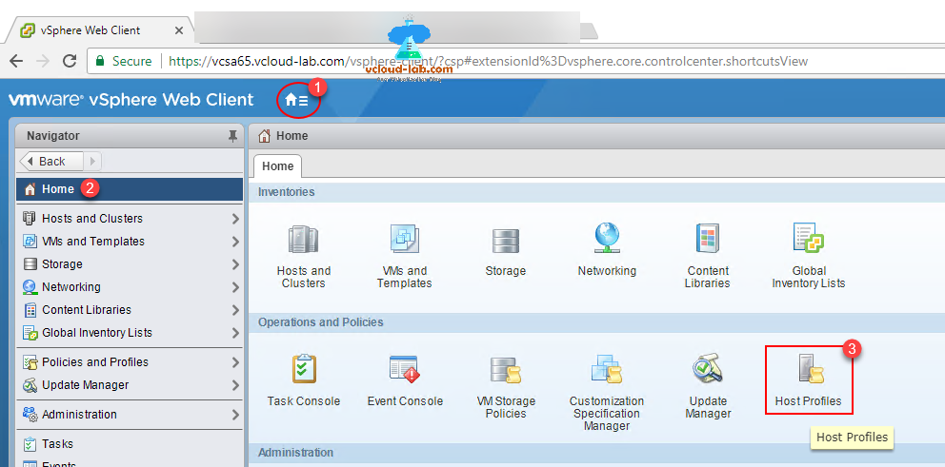Go Back in the Navigator
Screen dimensions: 945x467
tap(51, 162)
